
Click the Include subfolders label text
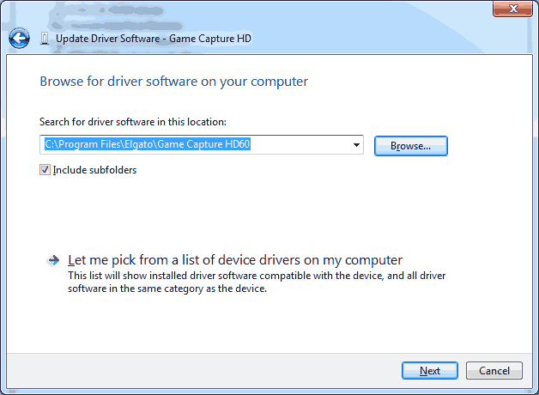pyautogui.click(x=94, y=170)
